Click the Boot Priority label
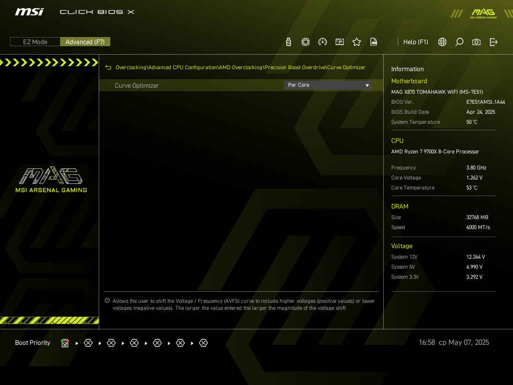This screenshot has width=513, height=385. pos(33,343)
